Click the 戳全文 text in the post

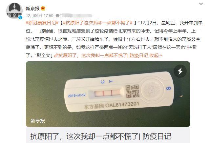click(x=43, y=55)
